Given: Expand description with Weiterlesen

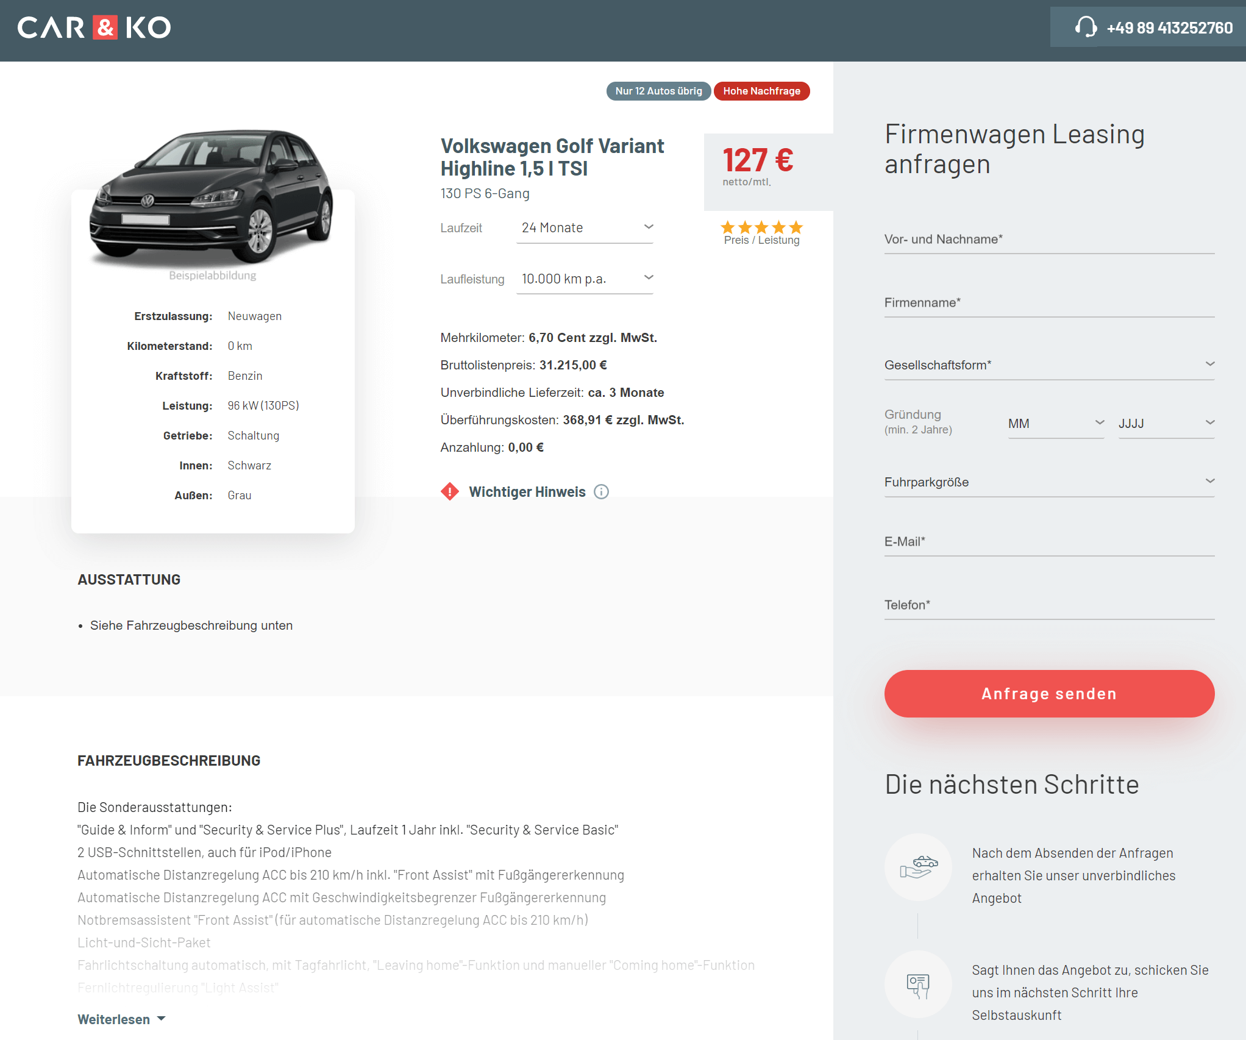Looking at the screenshot, I should pyautogui.click(x=121, y=1019).
